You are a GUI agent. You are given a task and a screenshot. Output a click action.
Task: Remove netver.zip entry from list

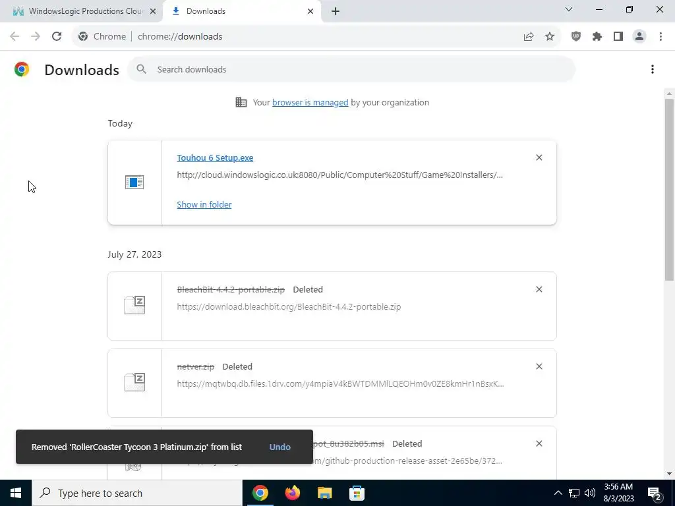539,366
